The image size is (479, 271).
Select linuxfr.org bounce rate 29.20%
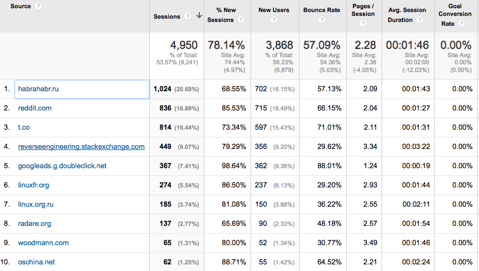pyautogui.click(x=329, y=185)
